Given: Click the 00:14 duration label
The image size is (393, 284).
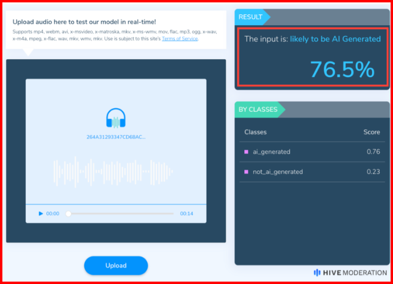Looking at the screenshot, I should pos(187,213).
